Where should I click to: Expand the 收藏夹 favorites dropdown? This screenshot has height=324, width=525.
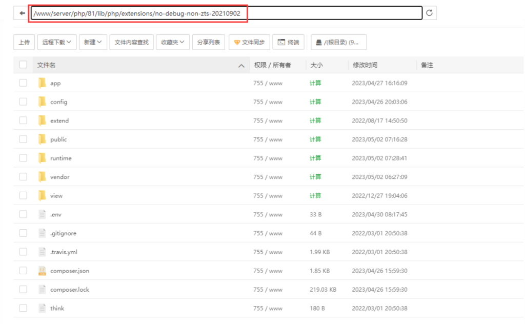click(173, 43)
